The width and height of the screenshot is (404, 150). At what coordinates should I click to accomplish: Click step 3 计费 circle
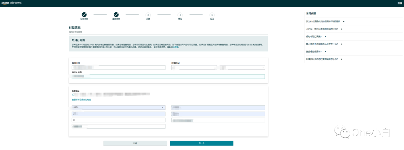(148, 15)
